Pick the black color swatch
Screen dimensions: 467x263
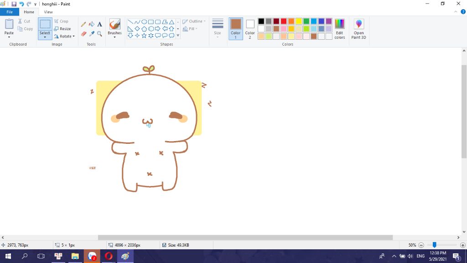261,21
